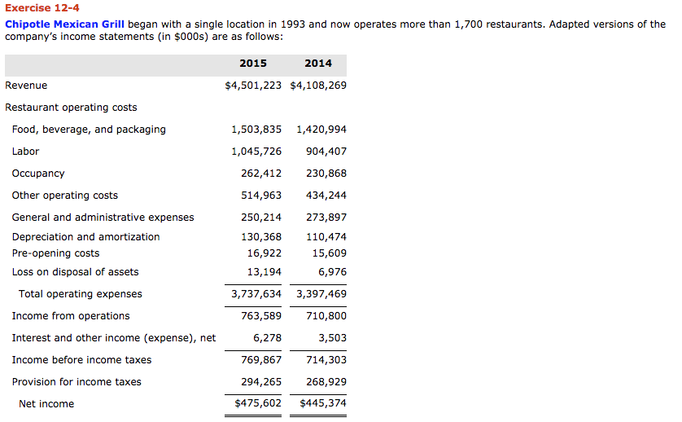682x422 pixels.
Task: Select income from operations 710,800
Action: [x=326, y=316]
